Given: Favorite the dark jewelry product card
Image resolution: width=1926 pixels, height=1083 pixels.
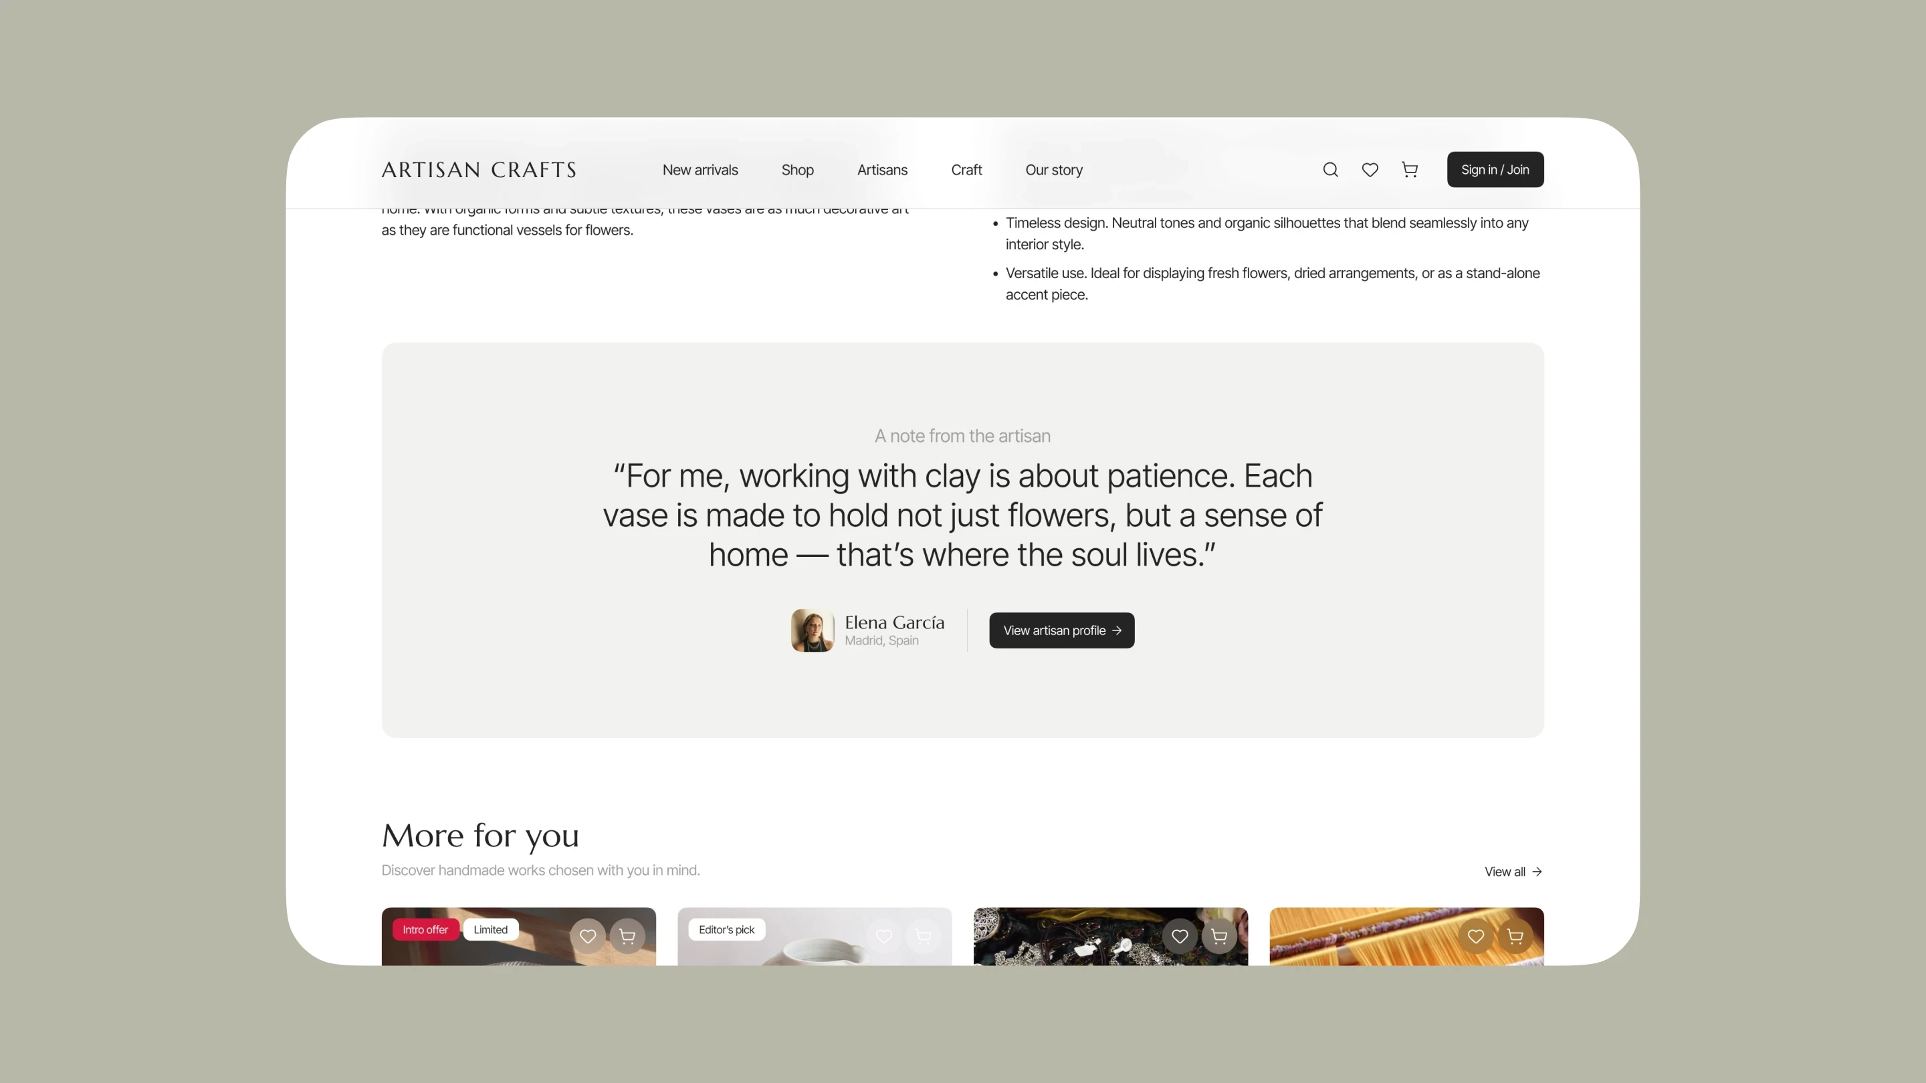Looking at the screenshot, I should [x=1180, y=936].
